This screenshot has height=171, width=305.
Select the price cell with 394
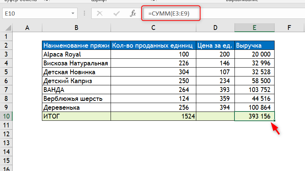(215, 107)
